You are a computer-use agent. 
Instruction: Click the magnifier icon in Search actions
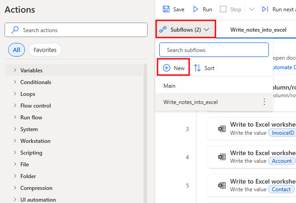[x=15, y=30]
